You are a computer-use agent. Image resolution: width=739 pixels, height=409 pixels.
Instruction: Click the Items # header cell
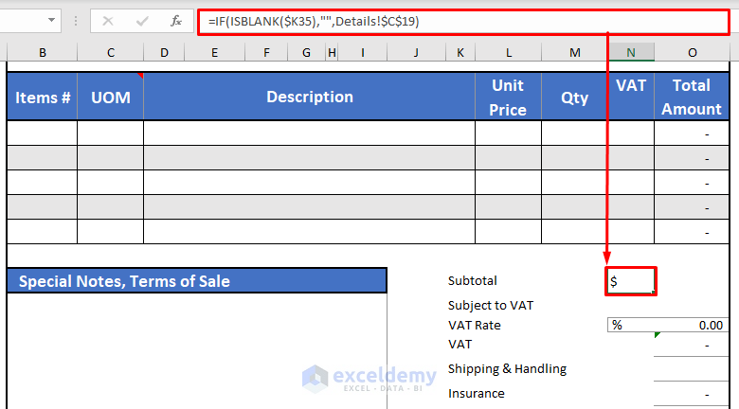click(x=43, y=98)
